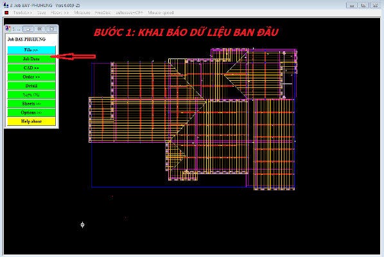
Task: Expand the Sheets >> button
Action: pos(31,103)
